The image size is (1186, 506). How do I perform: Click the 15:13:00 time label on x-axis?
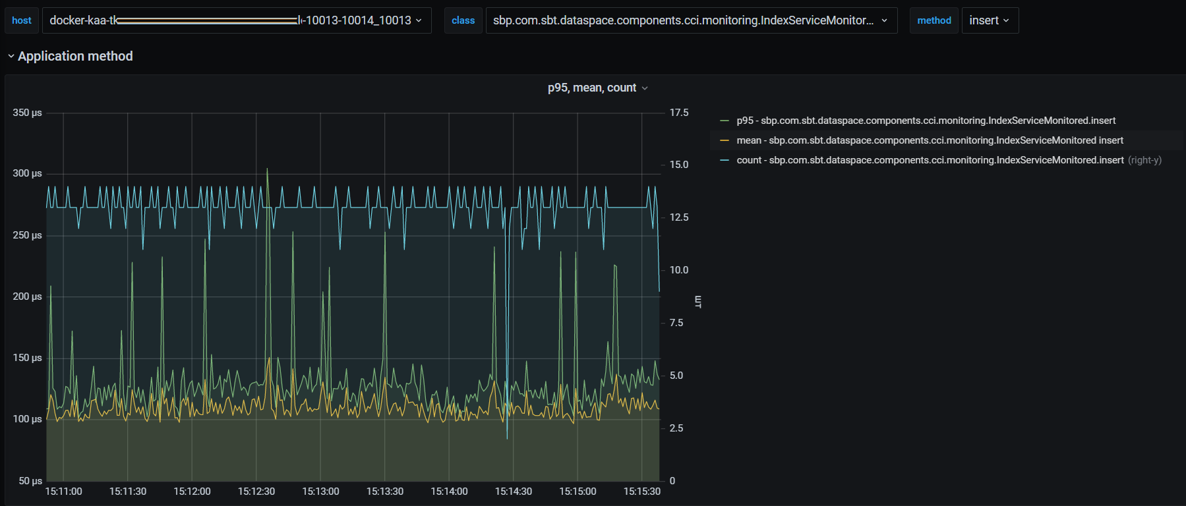click(320, 492)
